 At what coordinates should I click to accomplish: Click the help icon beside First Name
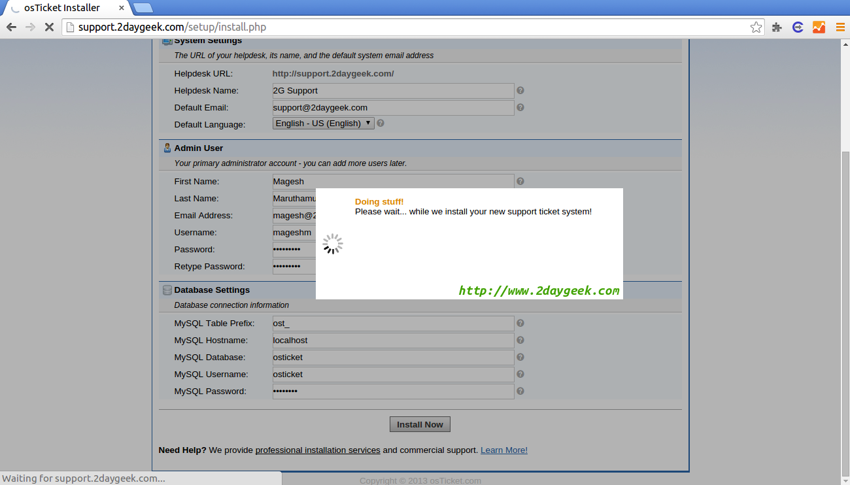[520, 182]
